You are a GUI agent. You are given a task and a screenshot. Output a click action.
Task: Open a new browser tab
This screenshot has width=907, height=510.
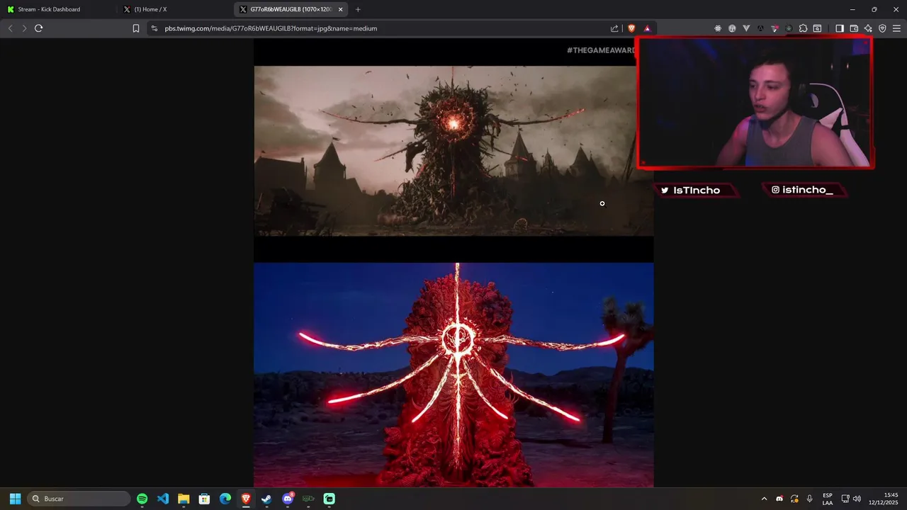358,9
